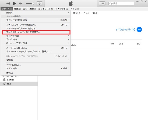Choose プリント(P)... menu entry

[36, 69]
